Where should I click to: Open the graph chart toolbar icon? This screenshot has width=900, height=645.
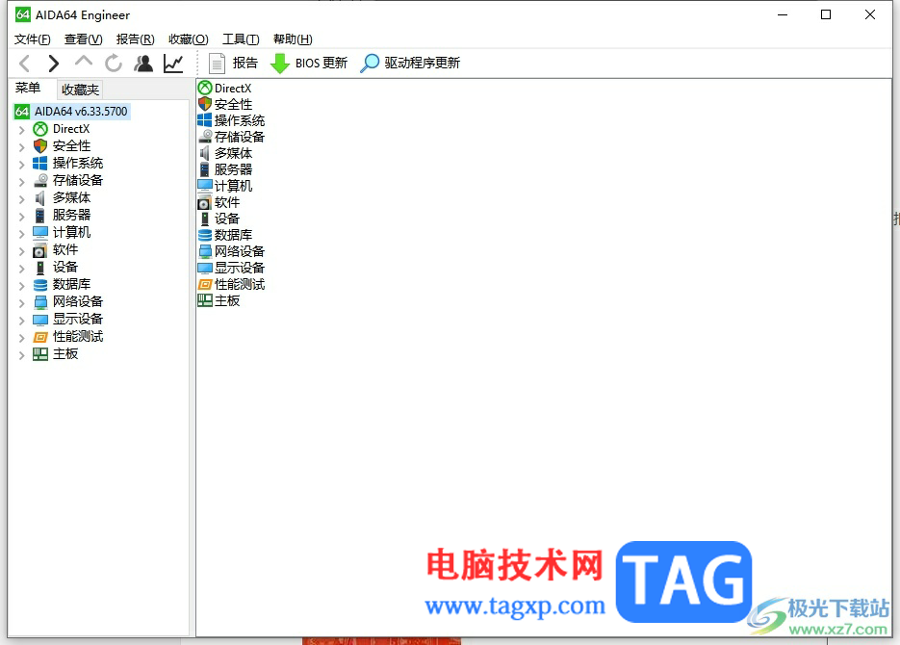(x=173, y=64)
